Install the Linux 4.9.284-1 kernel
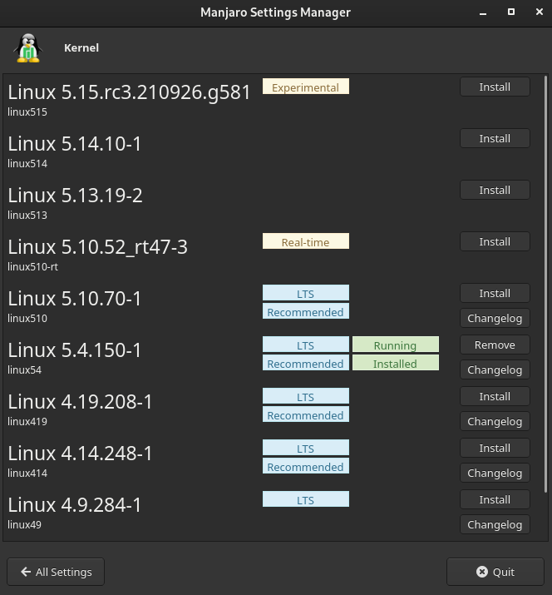This screenshot has width=552, height=595. (x=495, y=500)
